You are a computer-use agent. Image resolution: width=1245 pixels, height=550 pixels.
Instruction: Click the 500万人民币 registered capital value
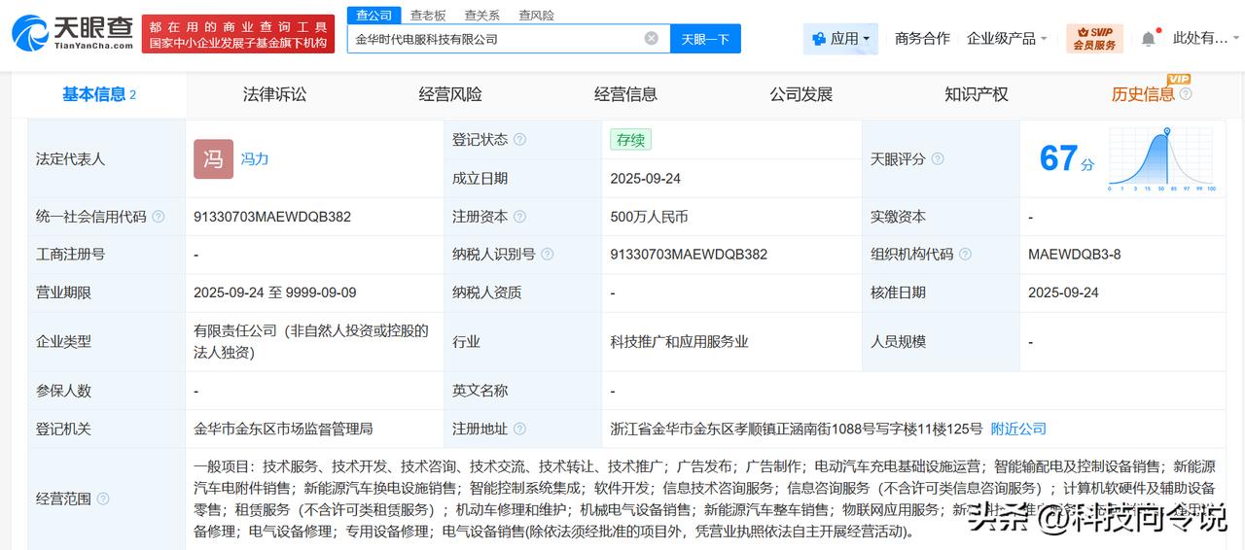click(649, 217)
